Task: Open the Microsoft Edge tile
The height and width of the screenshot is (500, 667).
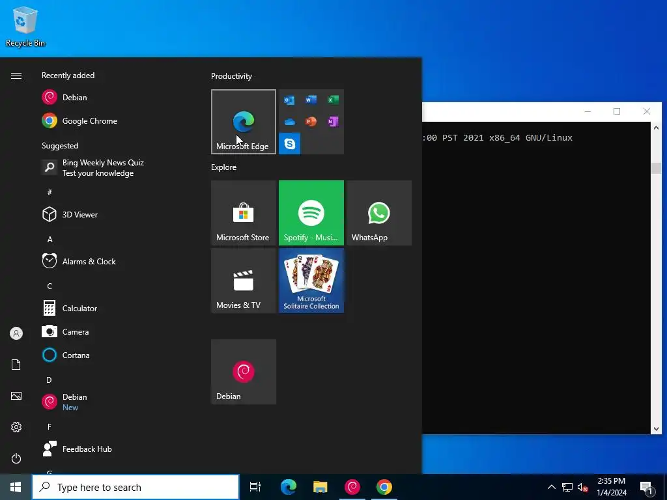Action: (244, 122)
